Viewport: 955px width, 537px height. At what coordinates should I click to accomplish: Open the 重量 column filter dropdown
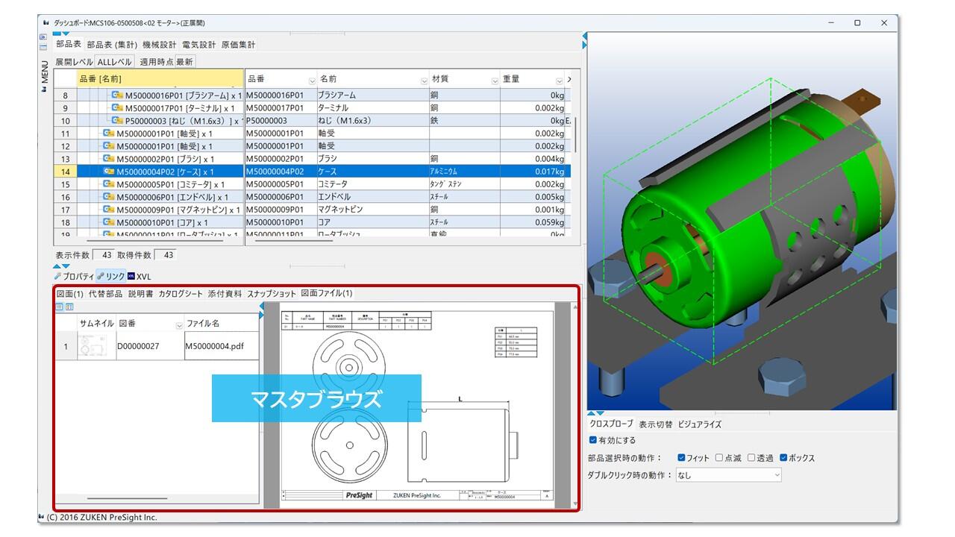[560, 80]
